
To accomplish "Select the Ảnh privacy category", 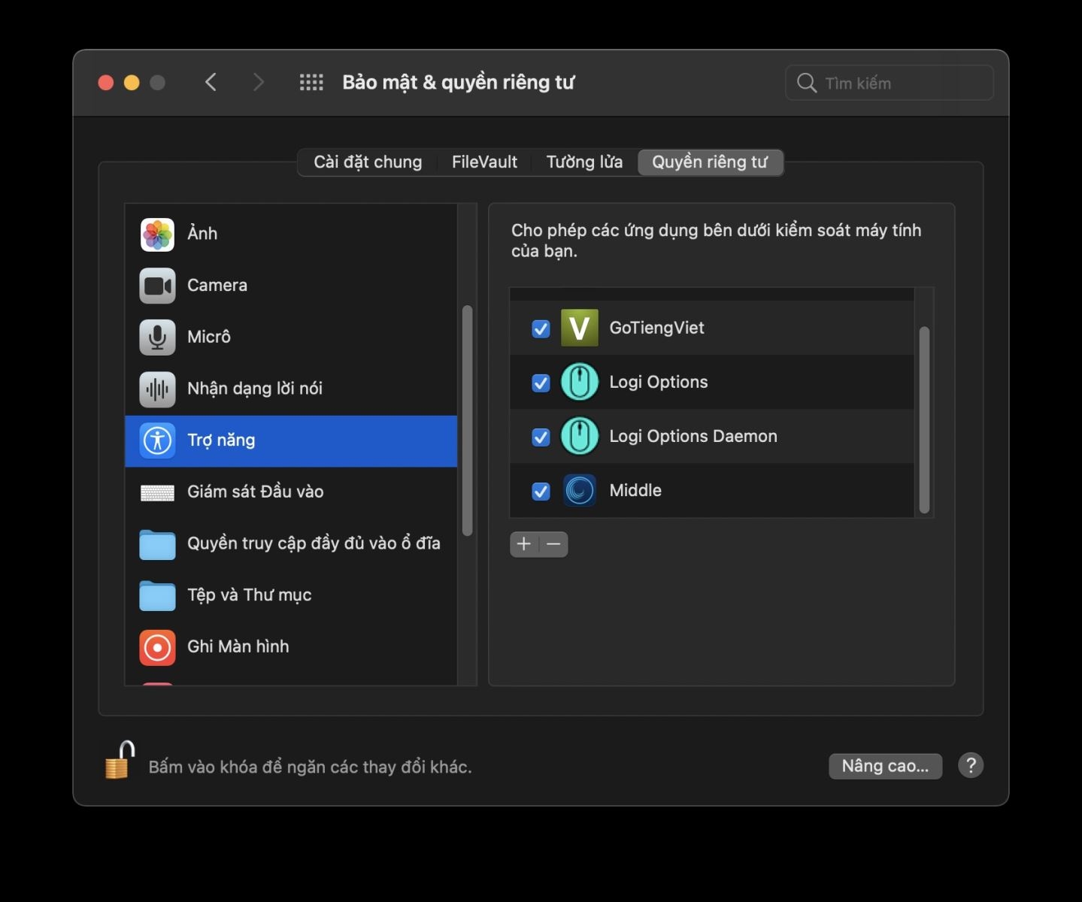I will [x=291, y=235].
